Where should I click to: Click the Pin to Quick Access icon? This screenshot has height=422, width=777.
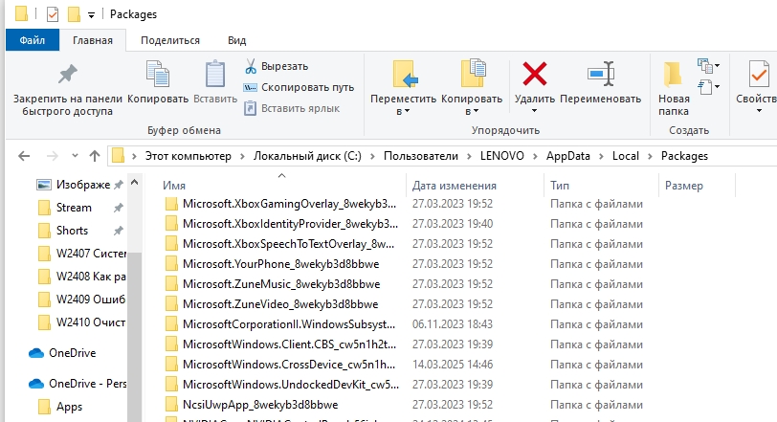click(x=67, y=75)
